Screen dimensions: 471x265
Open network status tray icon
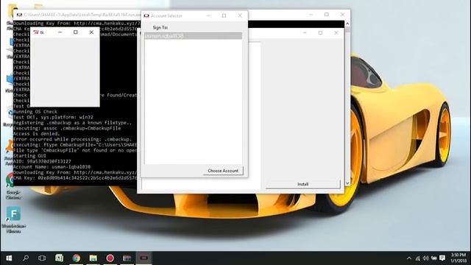[417, 258]
